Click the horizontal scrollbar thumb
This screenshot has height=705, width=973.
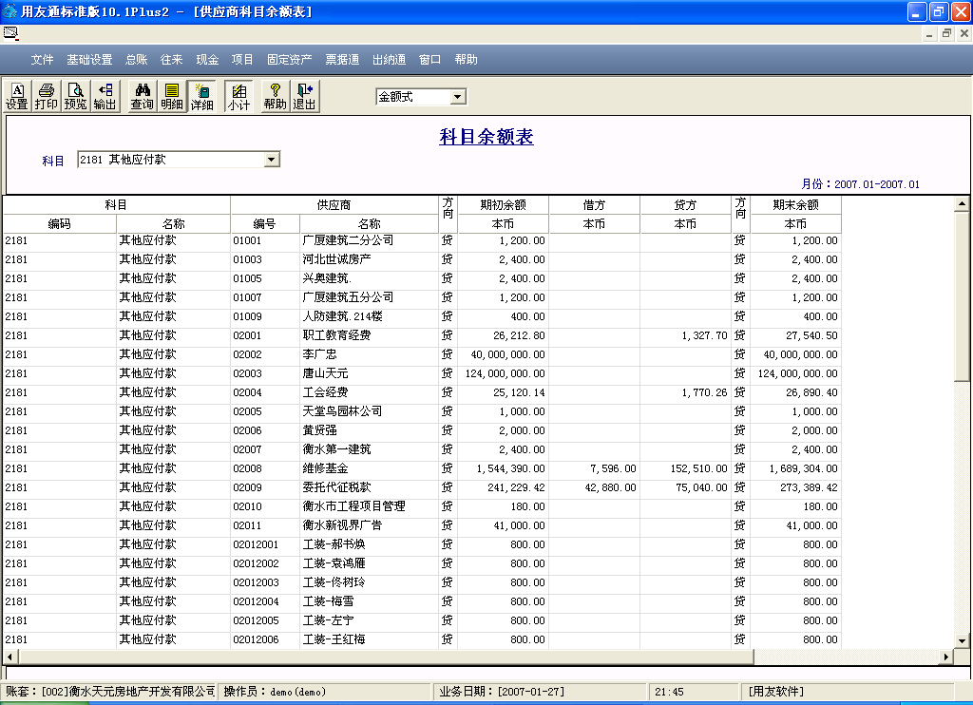(x=386, y=657)
